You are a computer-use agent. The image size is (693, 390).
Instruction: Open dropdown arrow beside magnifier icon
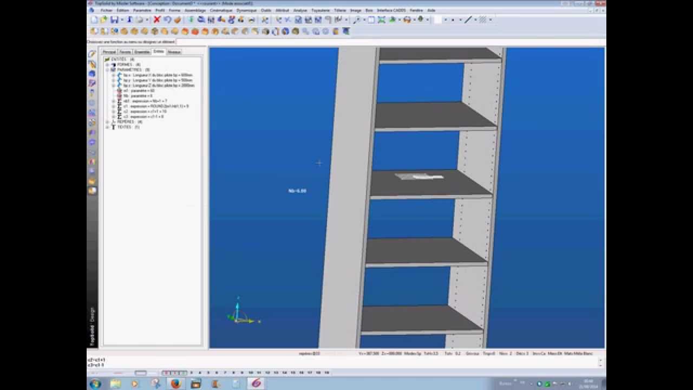364,19
